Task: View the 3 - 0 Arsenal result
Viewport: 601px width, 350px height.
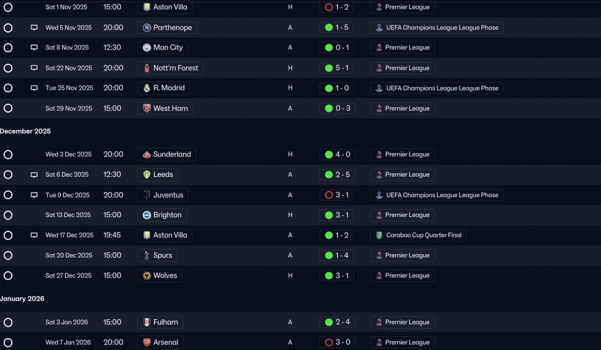Action: click(337, 342)
